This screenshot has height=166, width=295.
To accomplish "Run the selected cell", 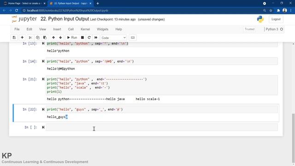I will click(72, 38).
